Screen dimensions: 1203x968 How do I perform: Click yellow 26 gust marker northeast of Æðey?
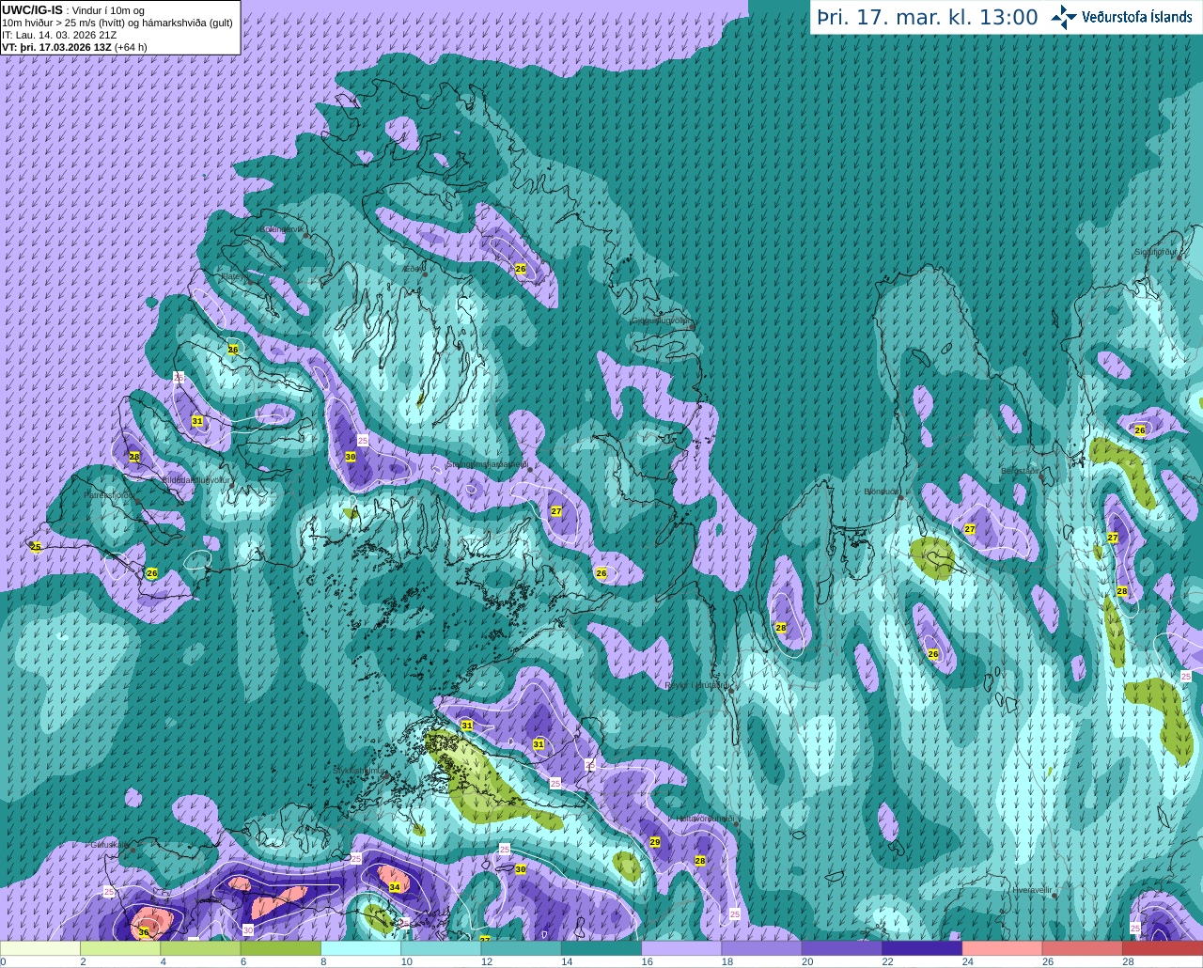point(521,269)
